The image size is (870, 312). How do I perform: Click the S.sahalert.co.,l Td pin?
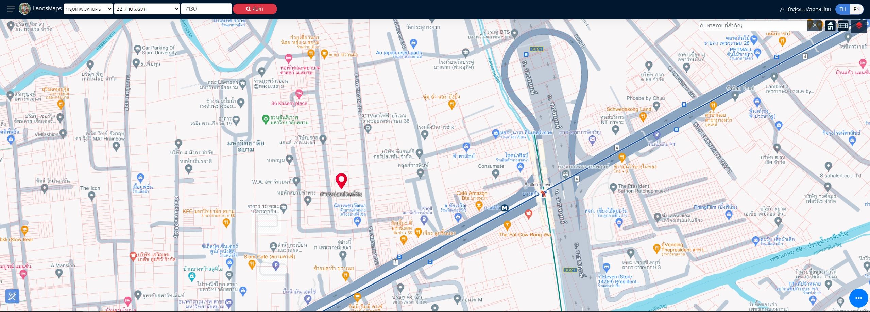828,166
